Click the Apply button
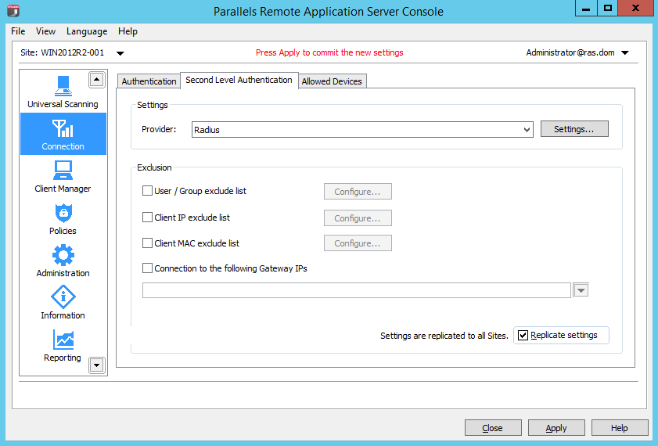This screenshot has height=446, width=658. click(556, 428)
